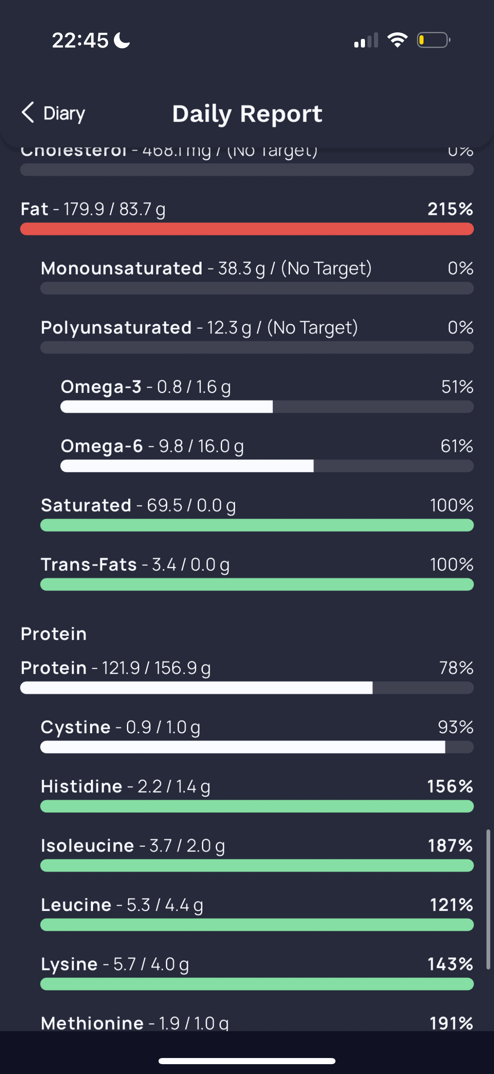Image resolution: width=494 pixels, height=1074 pixels.
Task: Tap the cellular signal bars icon
Action: click(x=366, y=41)
